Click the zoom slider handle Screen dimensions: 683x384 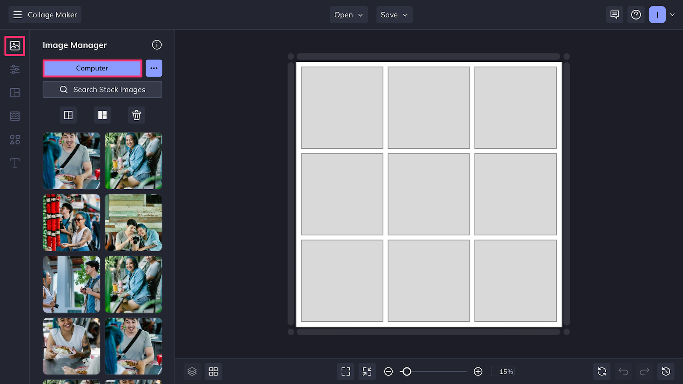tap(407, 372)
